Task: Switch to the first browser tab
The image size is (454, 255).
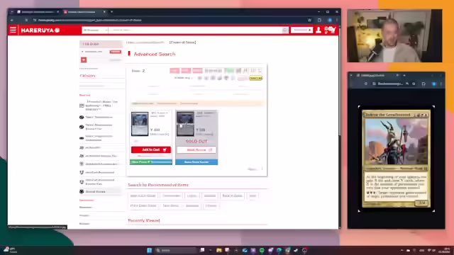Action: coord(38,12)
